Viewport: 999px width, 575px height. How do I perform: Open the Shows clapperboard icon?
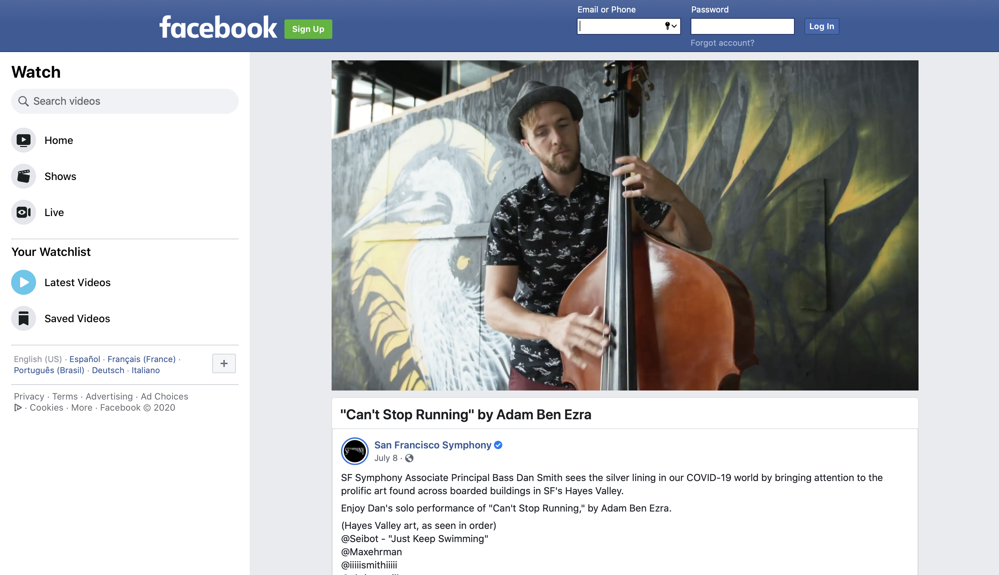tap(23, 176)
